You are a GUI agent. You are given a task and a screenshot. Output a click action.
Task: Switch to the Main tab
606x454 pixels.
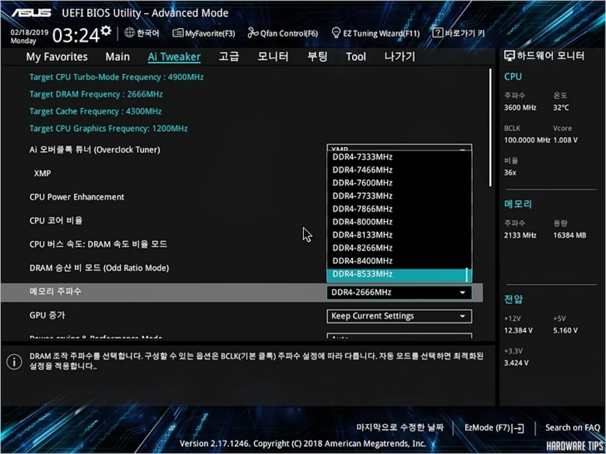click(118, 57)
